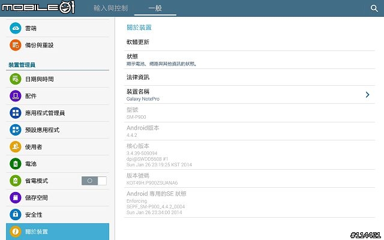Switch to the 一般 tab
Screen dimensions: 384x240
point(155,8)
